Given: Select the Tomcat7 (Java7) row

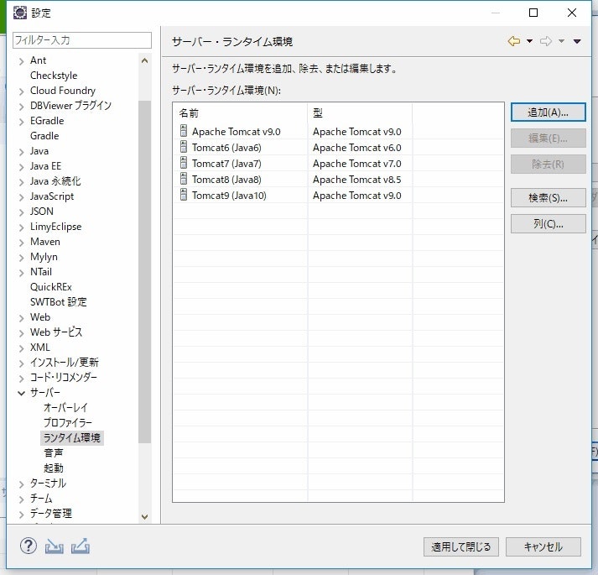Looking at the screenshot, I should click(x=226, y=164).
